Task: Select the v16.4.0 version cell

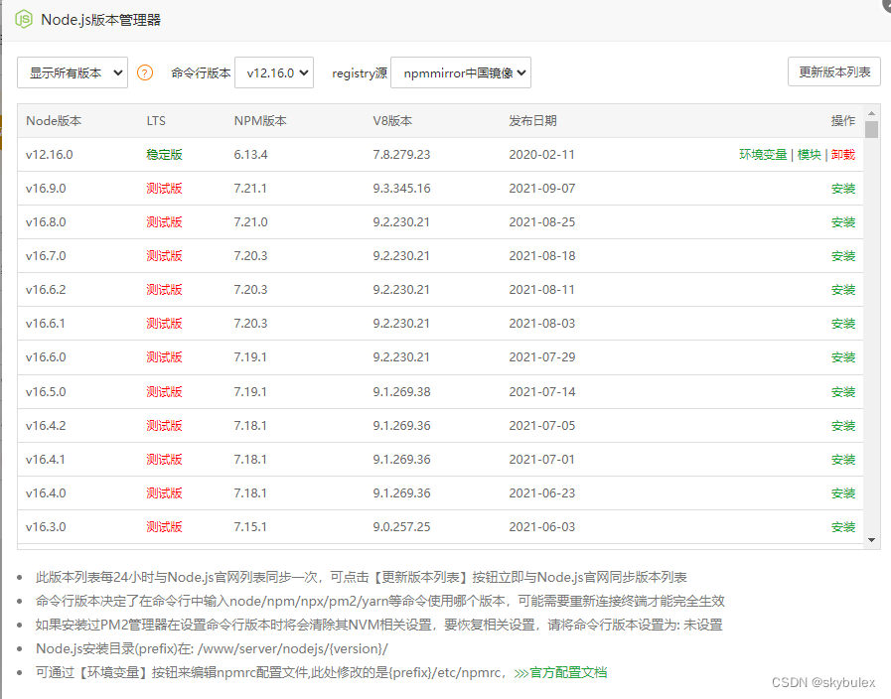Action: pyautogui.click(x=46, y=493)
